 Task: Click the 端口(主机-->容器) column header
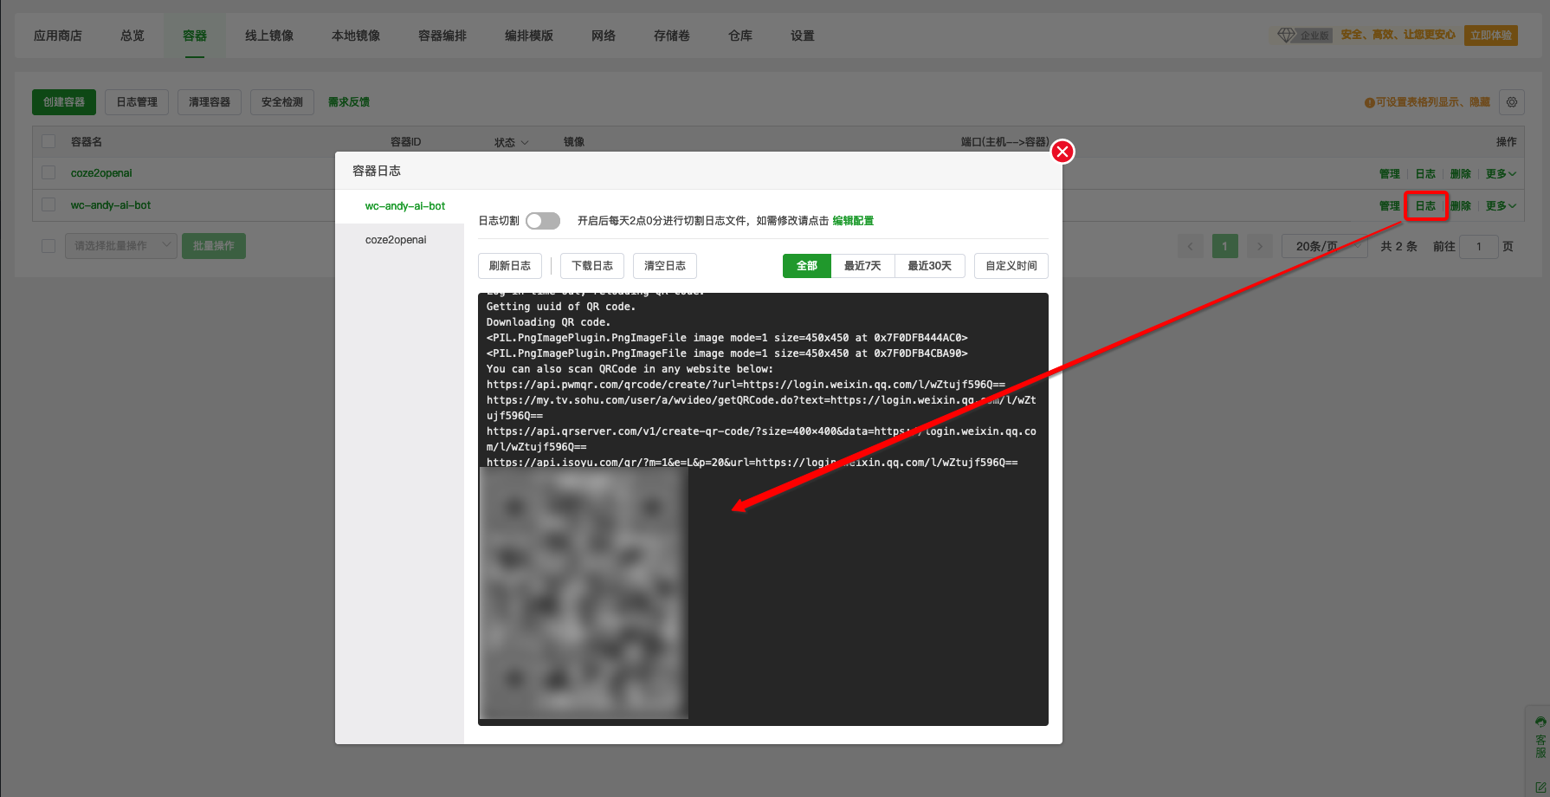[x=1005, y=142]
